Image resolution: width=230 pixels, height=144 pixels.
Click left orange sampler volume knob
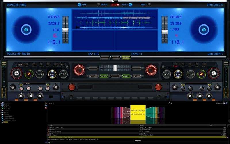(72, 87)
